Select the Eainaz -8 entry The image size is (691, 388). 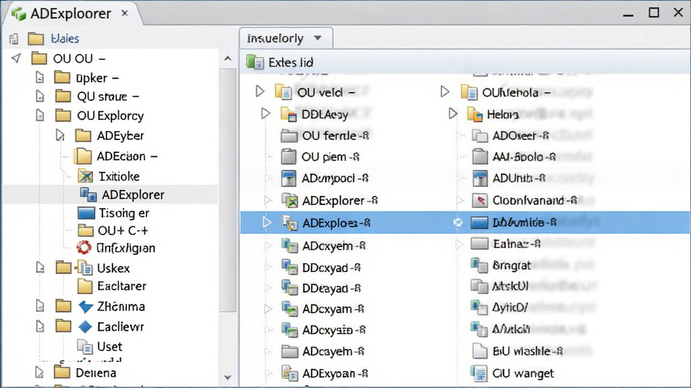pos(506,243)
